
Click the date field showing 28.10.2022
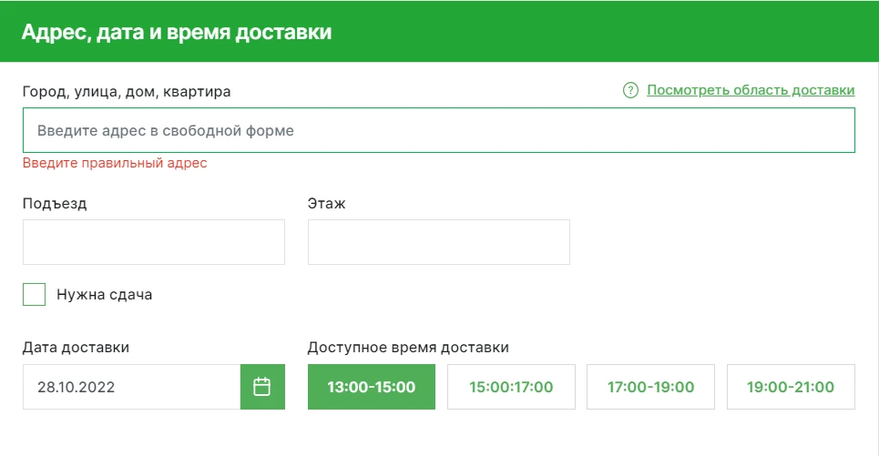(x=131, y=387)
